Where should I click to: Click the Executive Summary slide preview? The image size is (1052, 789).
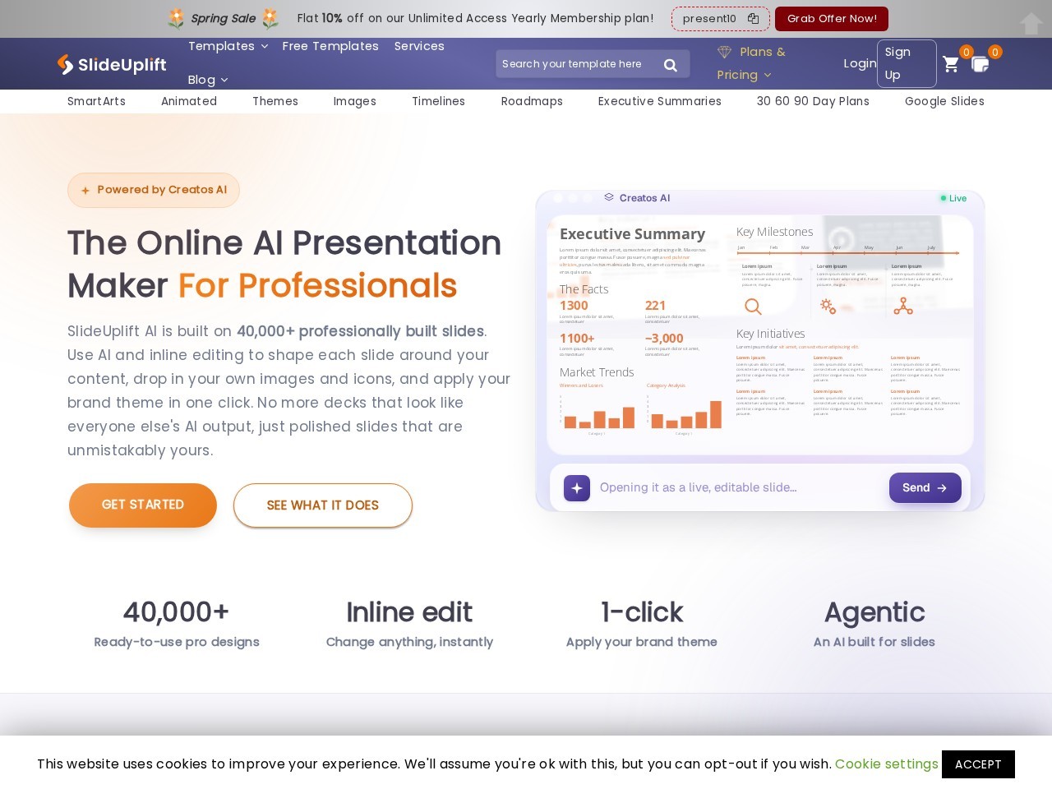(760, 335)
